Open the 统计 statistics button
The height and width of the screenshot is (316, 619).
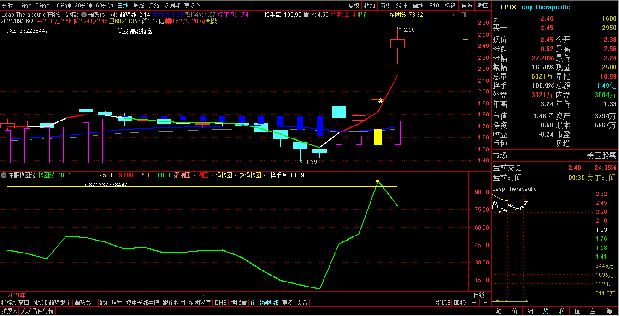click(x=401, y=6)
